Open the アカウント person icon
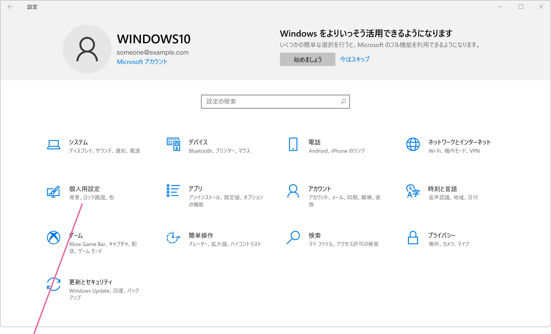The height and width of the screenshot is (334, 551). (293, 191)
